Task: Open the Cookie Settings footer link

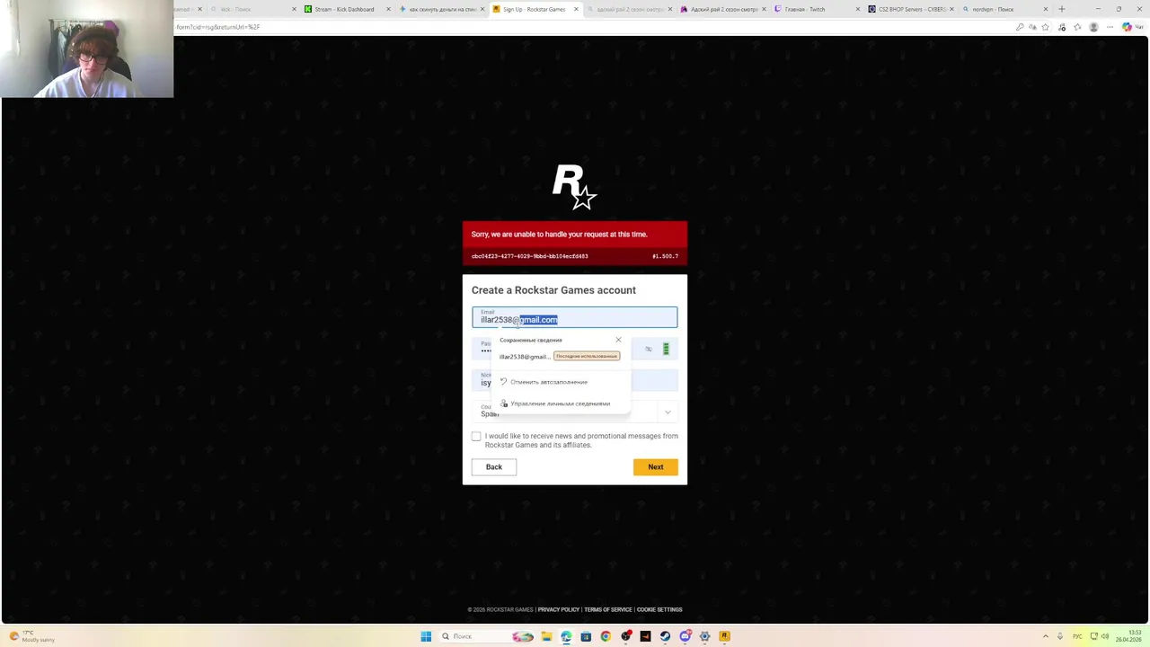Action: [659, 609]
